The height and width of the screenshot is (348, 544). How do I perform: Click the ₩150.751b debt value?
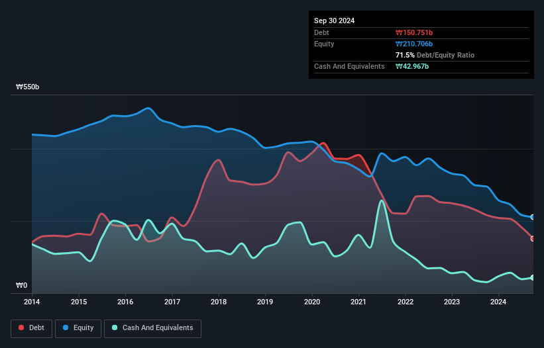(x=414, y=32)
